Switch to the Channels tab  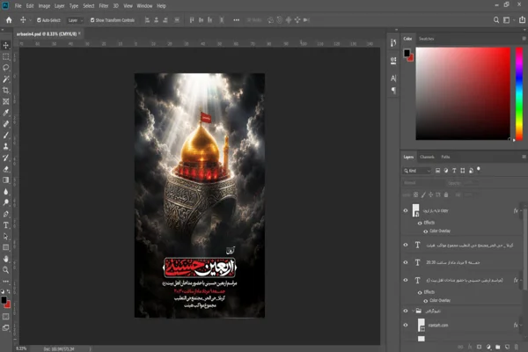pos(427,157)
